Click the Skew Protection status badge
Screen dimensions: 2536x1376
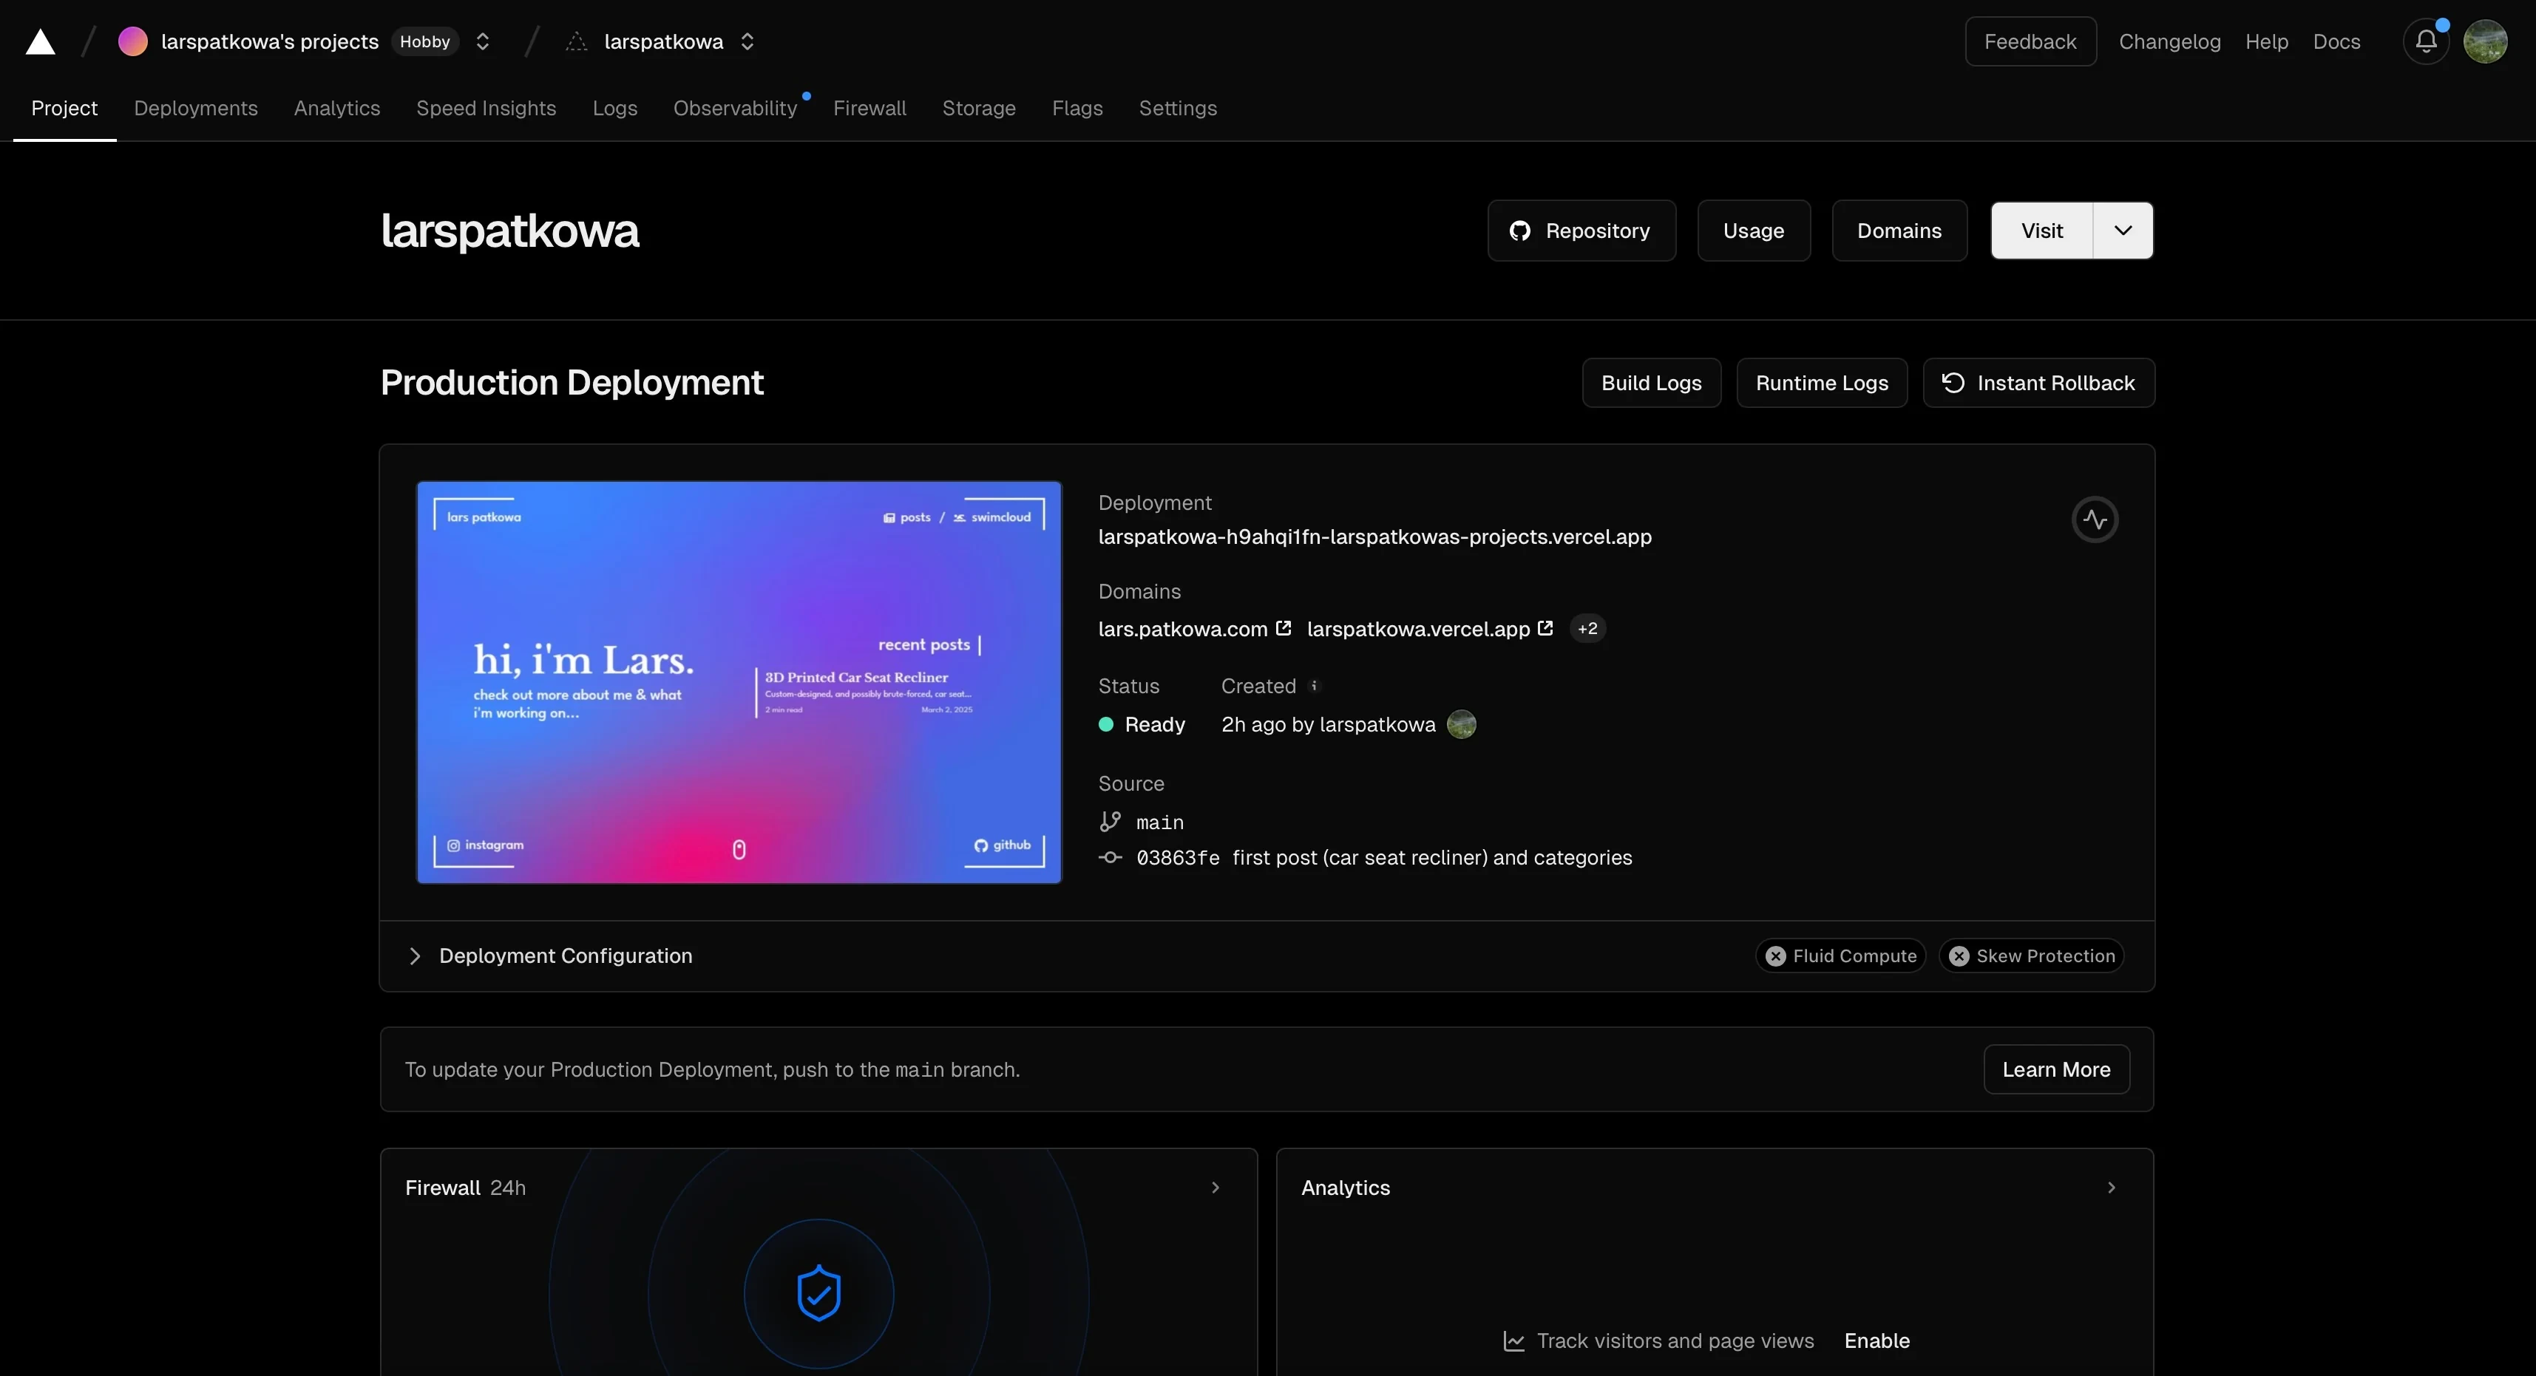pyautogui.click(x=2031, y=956)
